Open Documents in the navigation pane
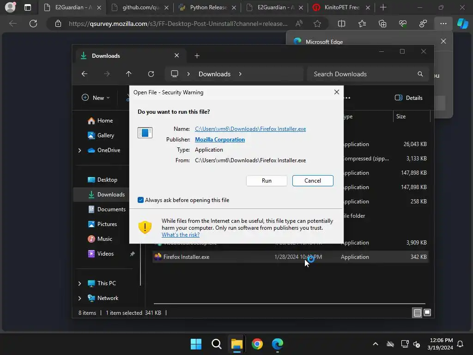 point(107,209)
